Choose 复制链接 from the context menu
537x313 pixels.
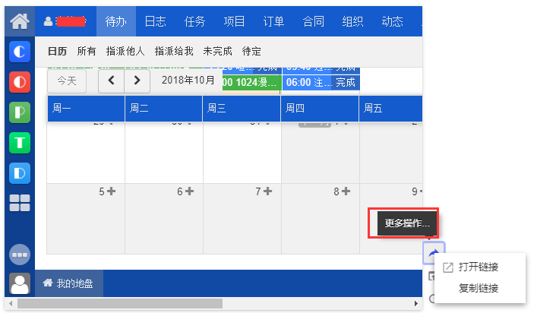click(479, 288)
